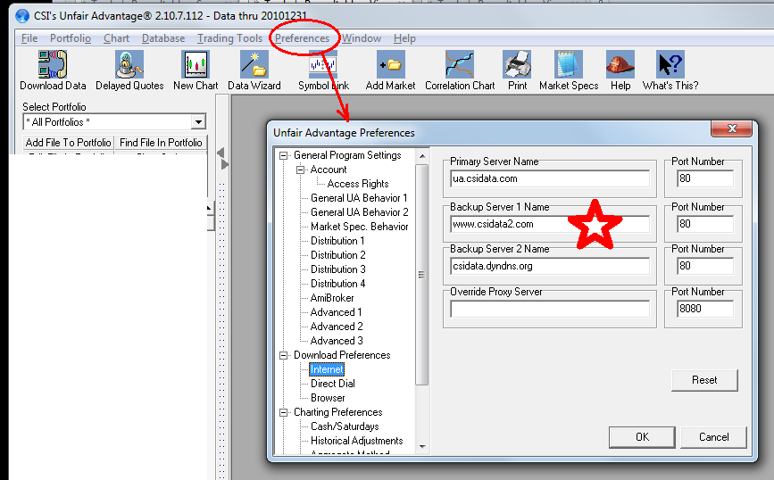The height and width of the screenshot is (480, 774).
Task: Select Internet under Download Preferences
Action: (x=327, y=369)
